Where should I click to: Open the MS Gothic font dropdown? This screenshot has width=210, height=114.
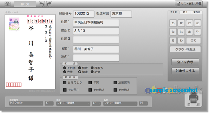coord(26,103)
